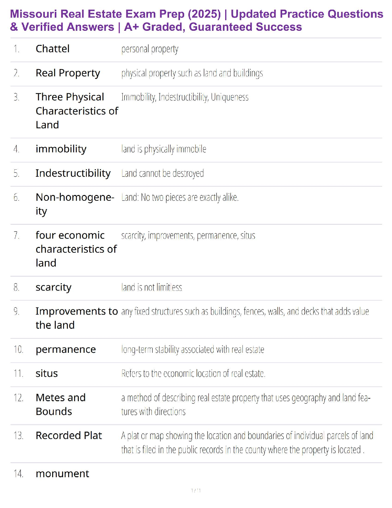
Task: Click the term 'Chattel'
Action: [53, 49]
